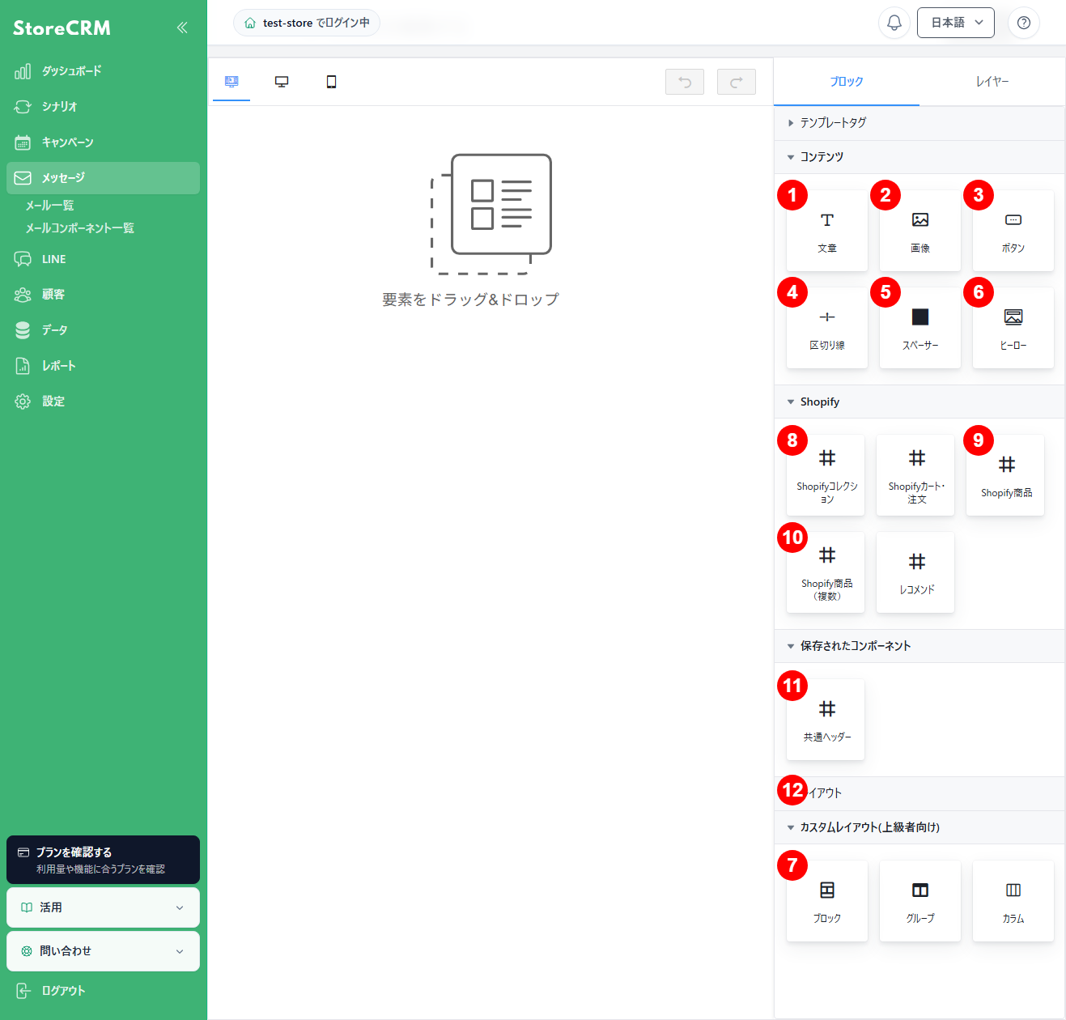1066x1020 pixels.
Task: Toggle the レイアウト section header
Action: point(919,793)
